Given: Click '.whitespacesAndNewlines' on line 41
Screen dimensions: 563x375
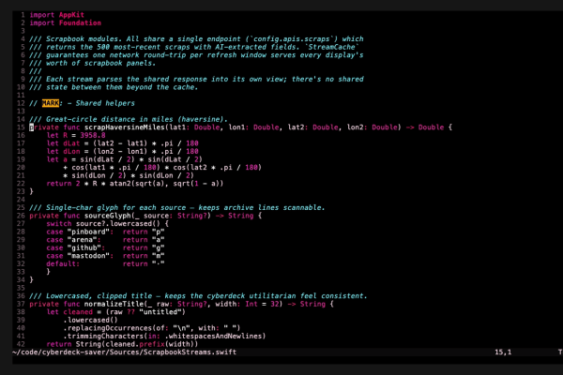Looking at the screenshot, I should click(x=213, y=337).
